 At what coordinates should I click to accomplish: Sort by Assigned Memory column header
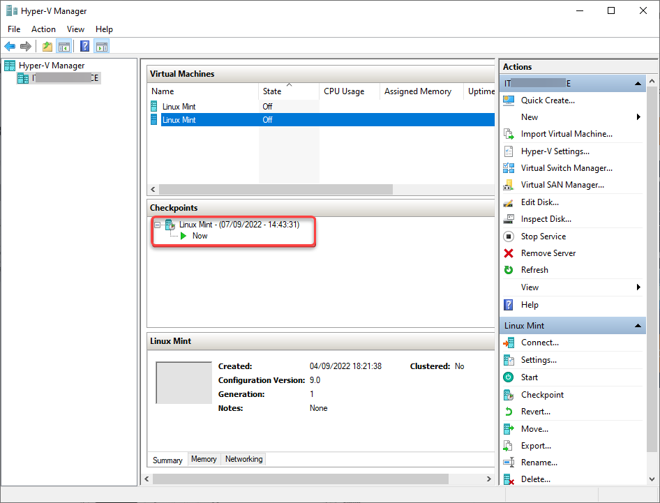tap(421, 91)
